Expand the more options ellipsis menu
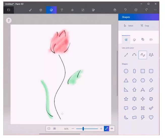The image size is (165, 138). (155, 10)
